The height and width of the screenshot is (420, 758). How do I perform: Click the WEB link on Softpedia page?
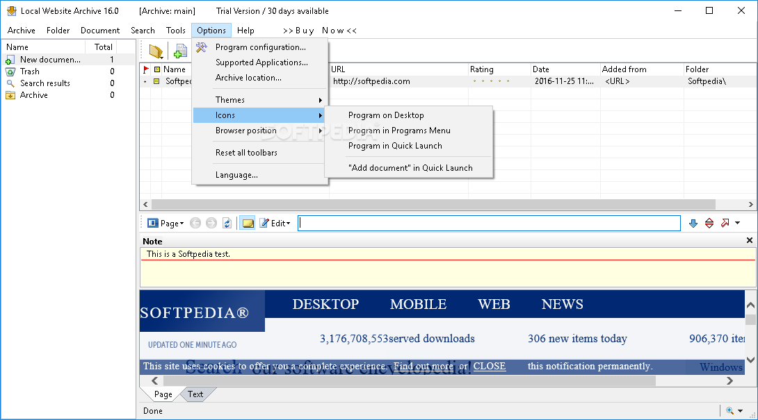(x=494, y=304)
